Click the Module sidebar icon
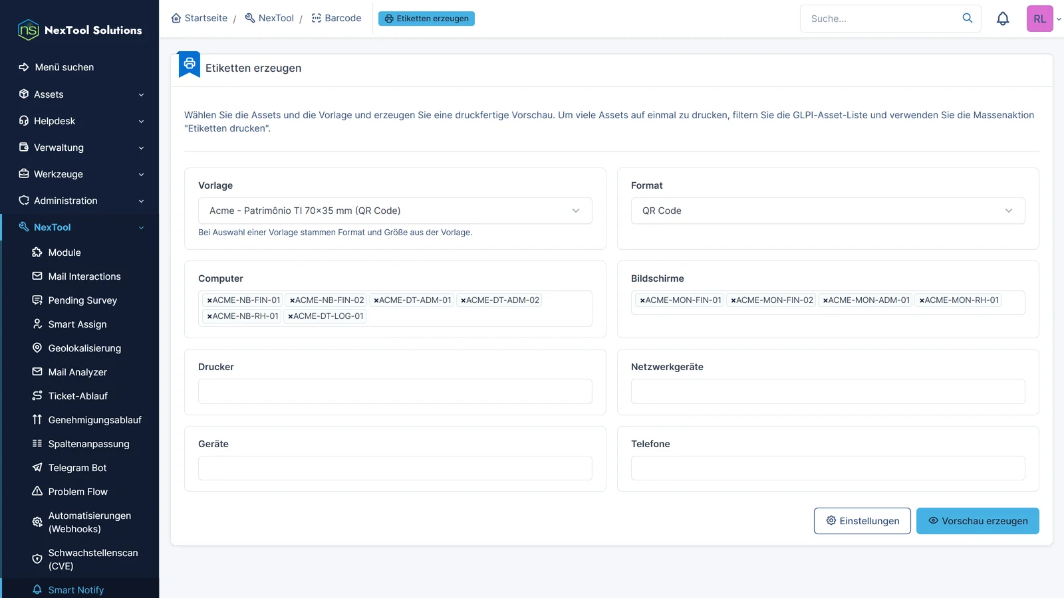The width and height of the screenshot is (1064, 598). tap(37, 252)
